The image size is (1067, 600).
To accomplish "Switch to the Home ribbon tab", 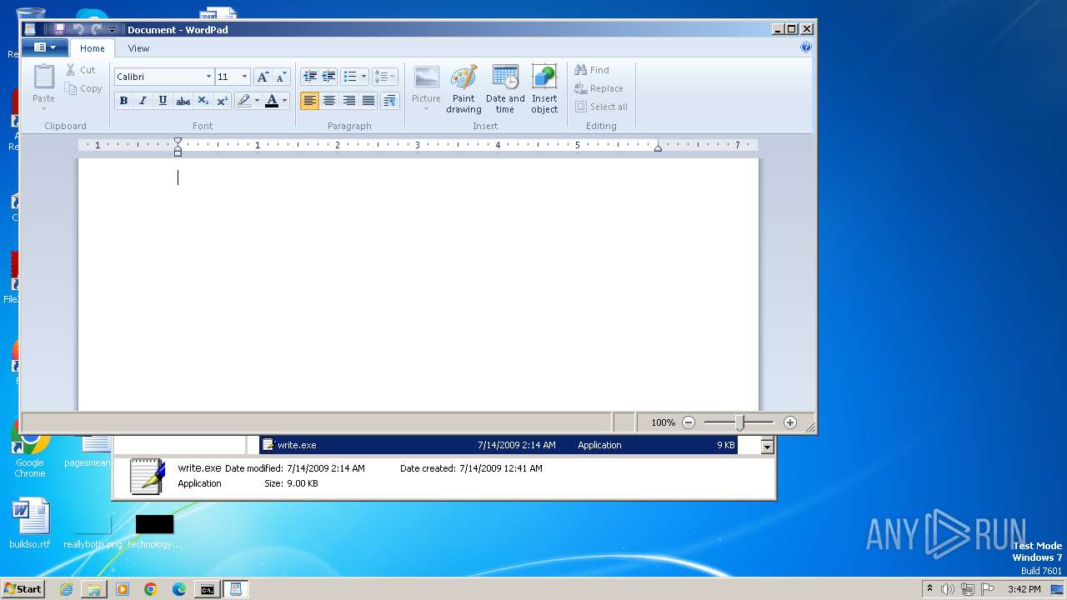I will click(93, 48).
